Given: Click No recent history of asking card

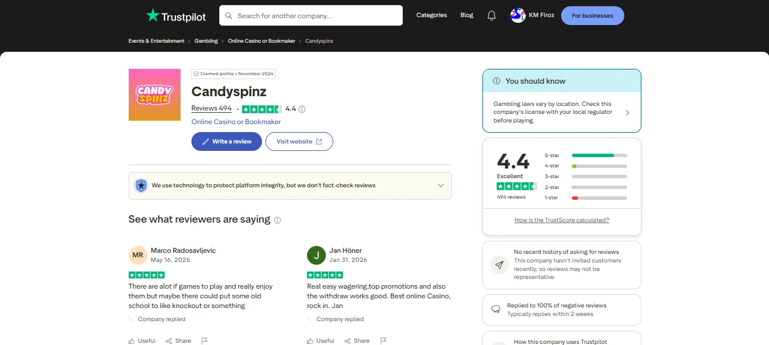Looking at the screenshot, I should point(562,265).
